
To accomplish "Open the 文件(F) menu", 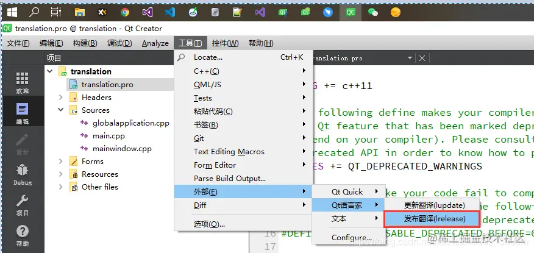I will point(18,43).
